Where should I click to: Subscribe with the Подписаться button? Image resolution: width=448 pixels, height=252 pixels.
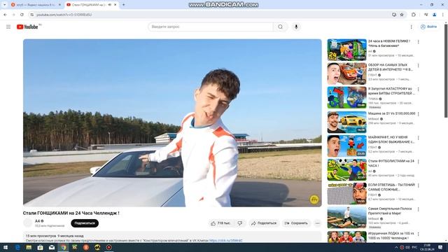[85, 223]
